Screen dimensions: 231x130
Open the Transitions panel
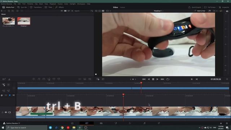coord(36,7)
